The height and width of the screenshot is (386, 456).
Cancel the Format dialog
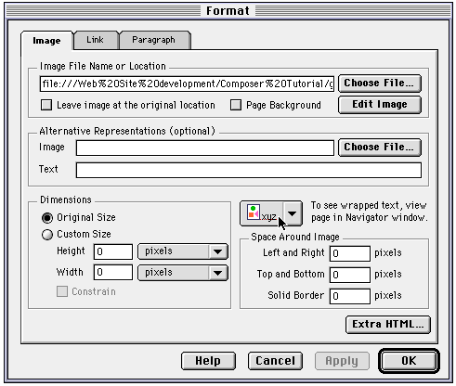(x=275, y=361)
